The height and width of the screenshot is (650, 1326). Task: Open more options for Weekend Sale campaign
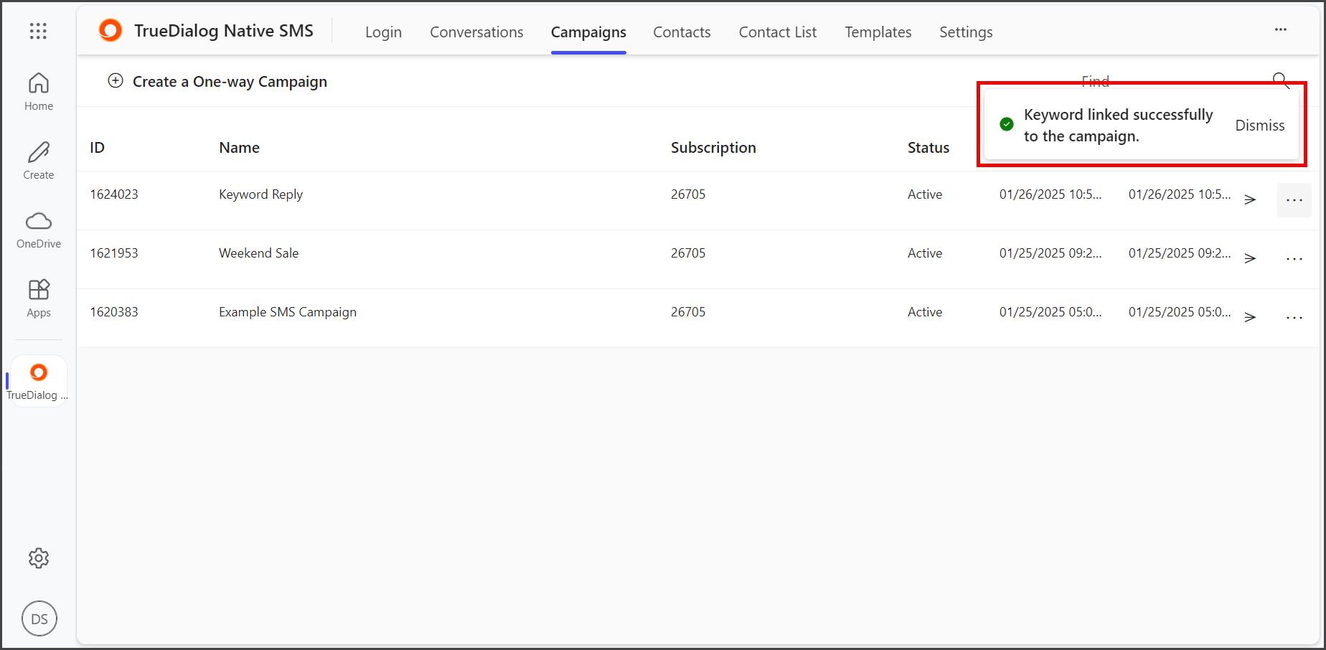[x=1294, y=259]
